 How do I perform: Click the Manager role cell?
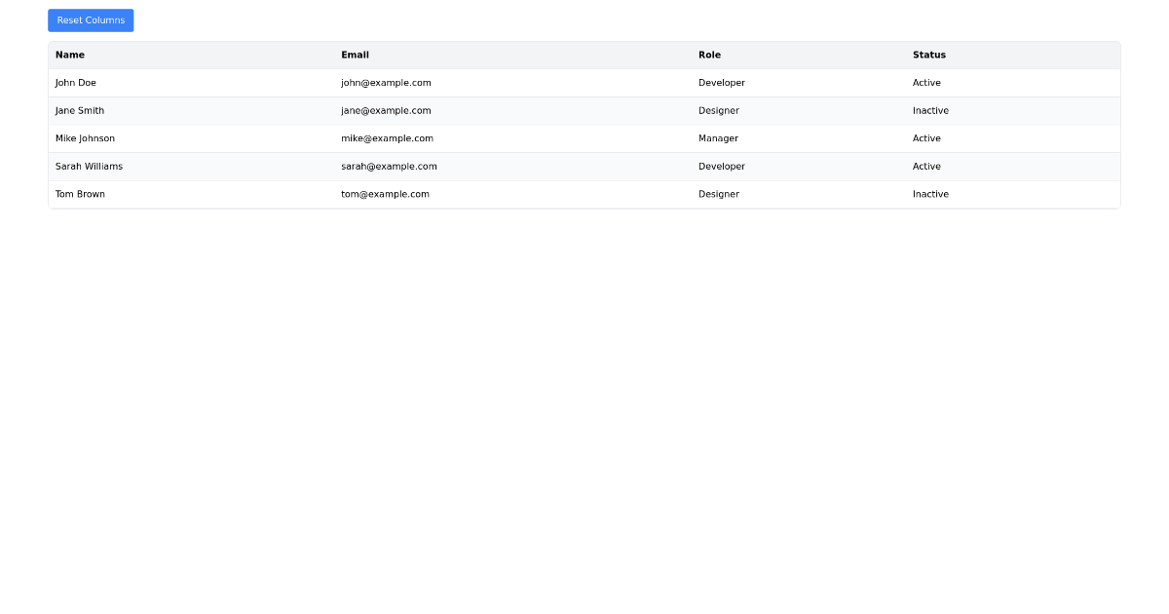(718, 137)
